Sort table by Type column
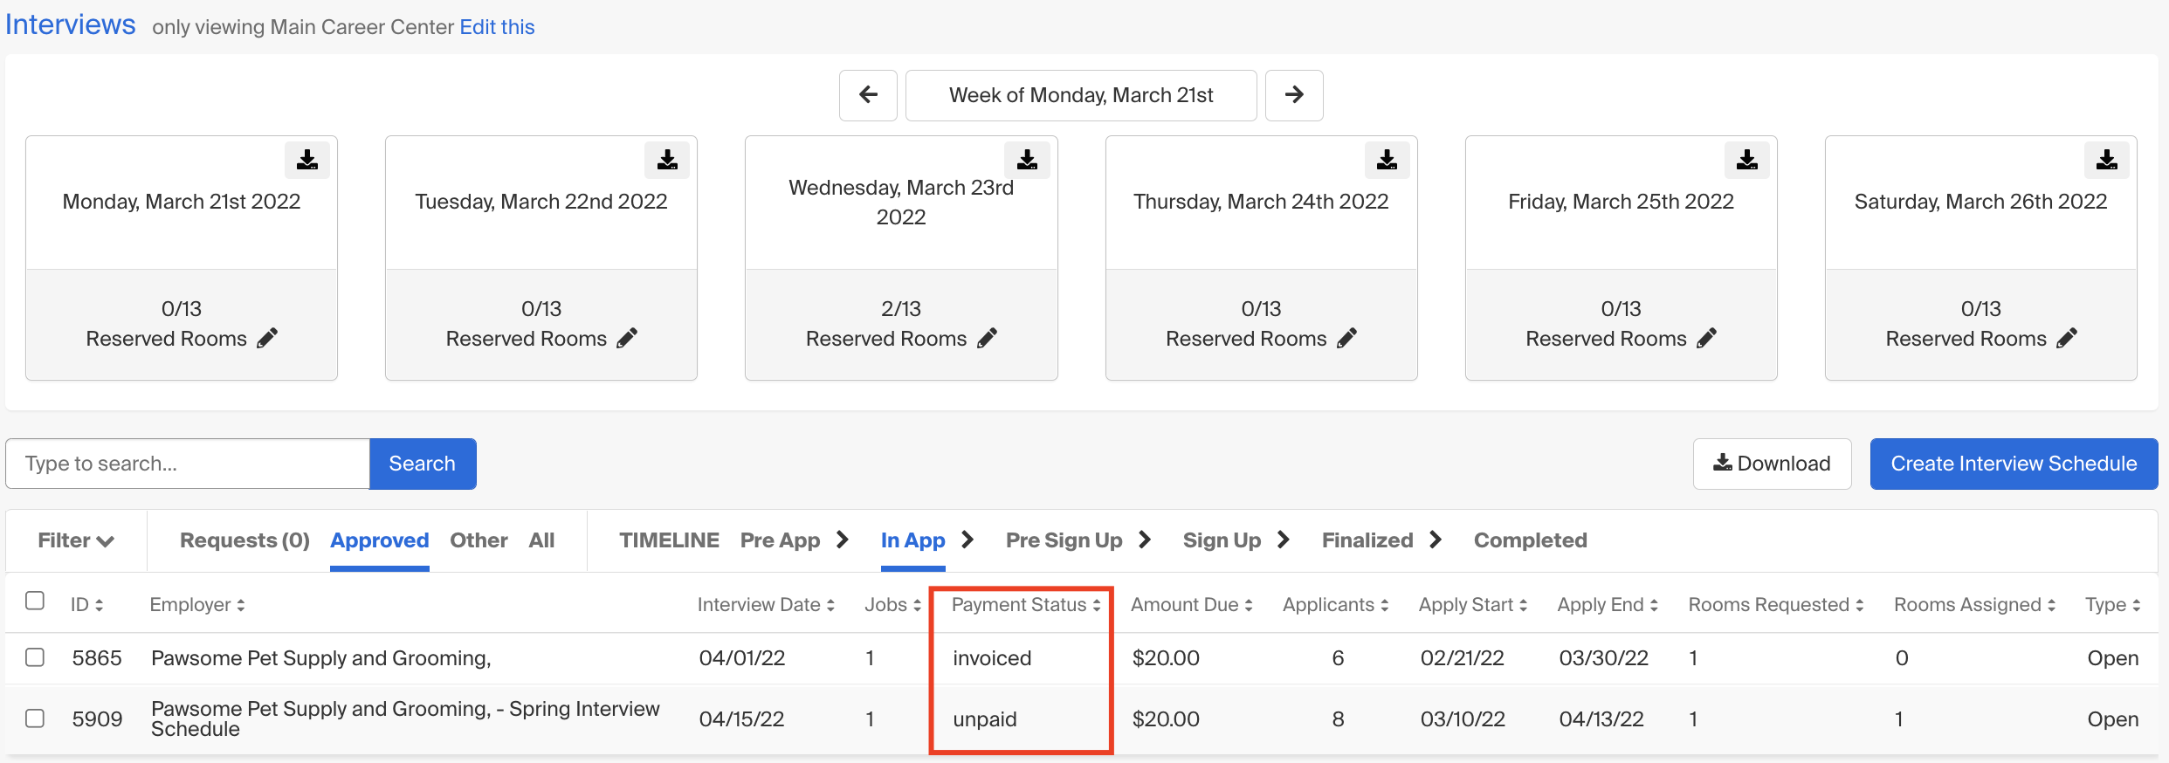 (x=2113, y=605)
